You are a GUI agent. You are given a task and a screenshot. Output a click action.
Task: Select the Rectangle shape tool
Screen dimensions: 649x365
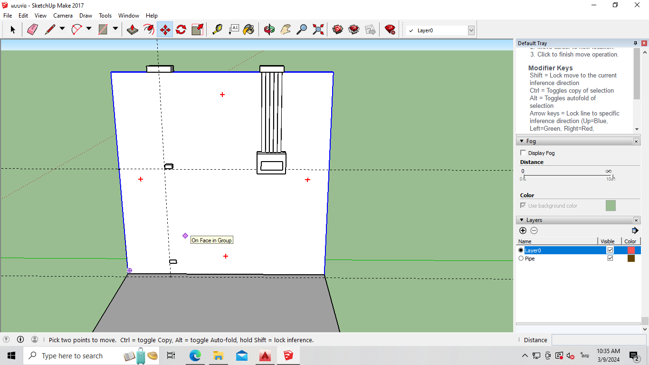pos(103,29)
